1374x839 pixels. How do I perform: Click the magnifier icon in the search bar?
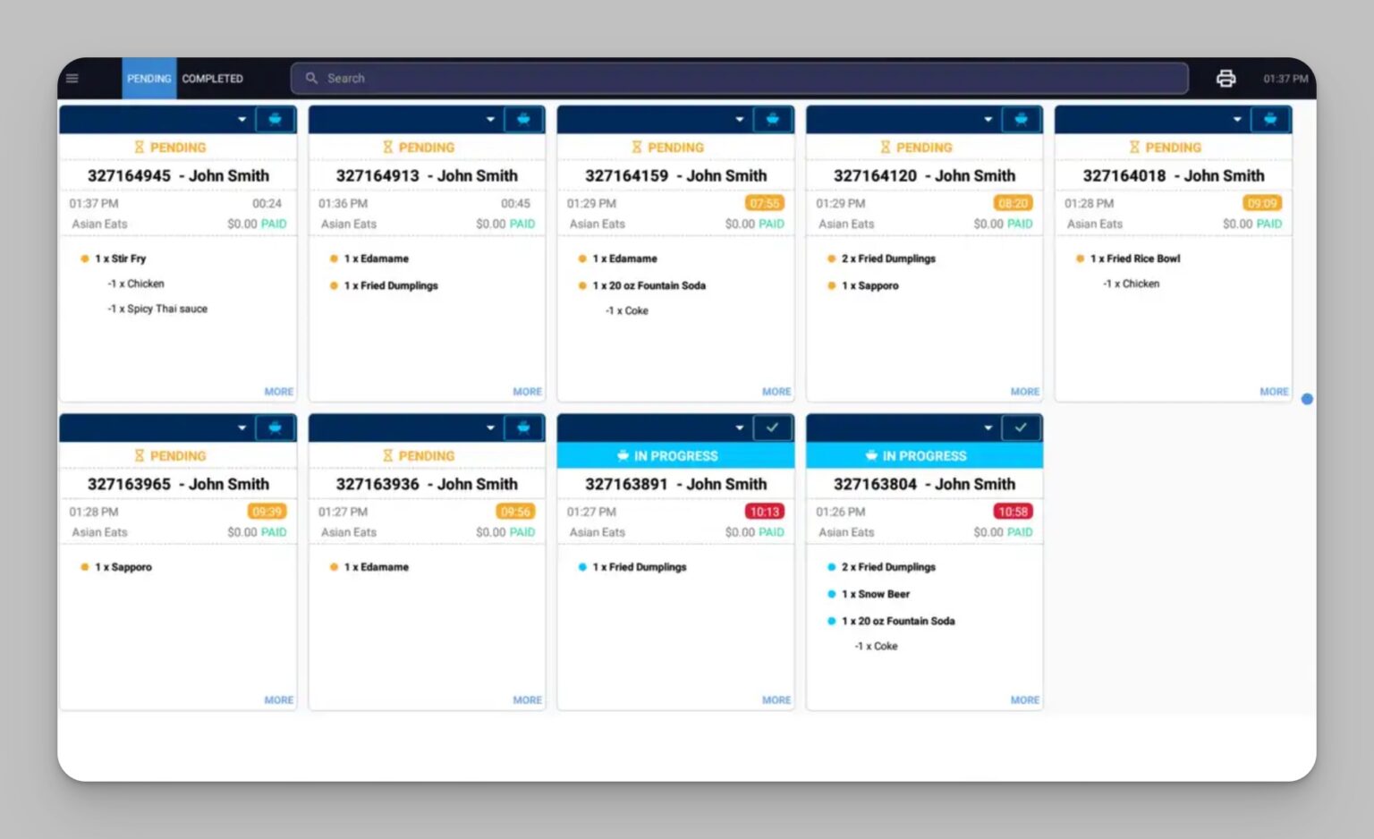pos(311,78)
